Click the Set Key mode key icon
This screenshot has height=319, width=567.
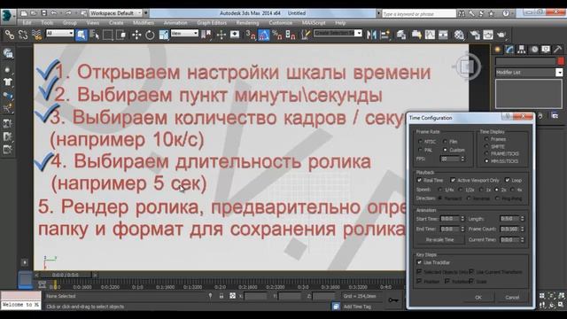tap(393, 300)
